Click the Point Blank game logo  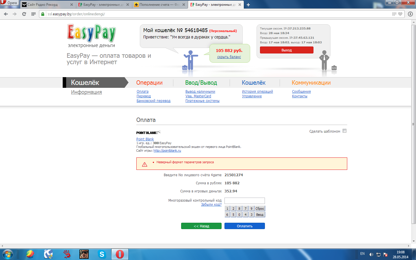(148, 133)
